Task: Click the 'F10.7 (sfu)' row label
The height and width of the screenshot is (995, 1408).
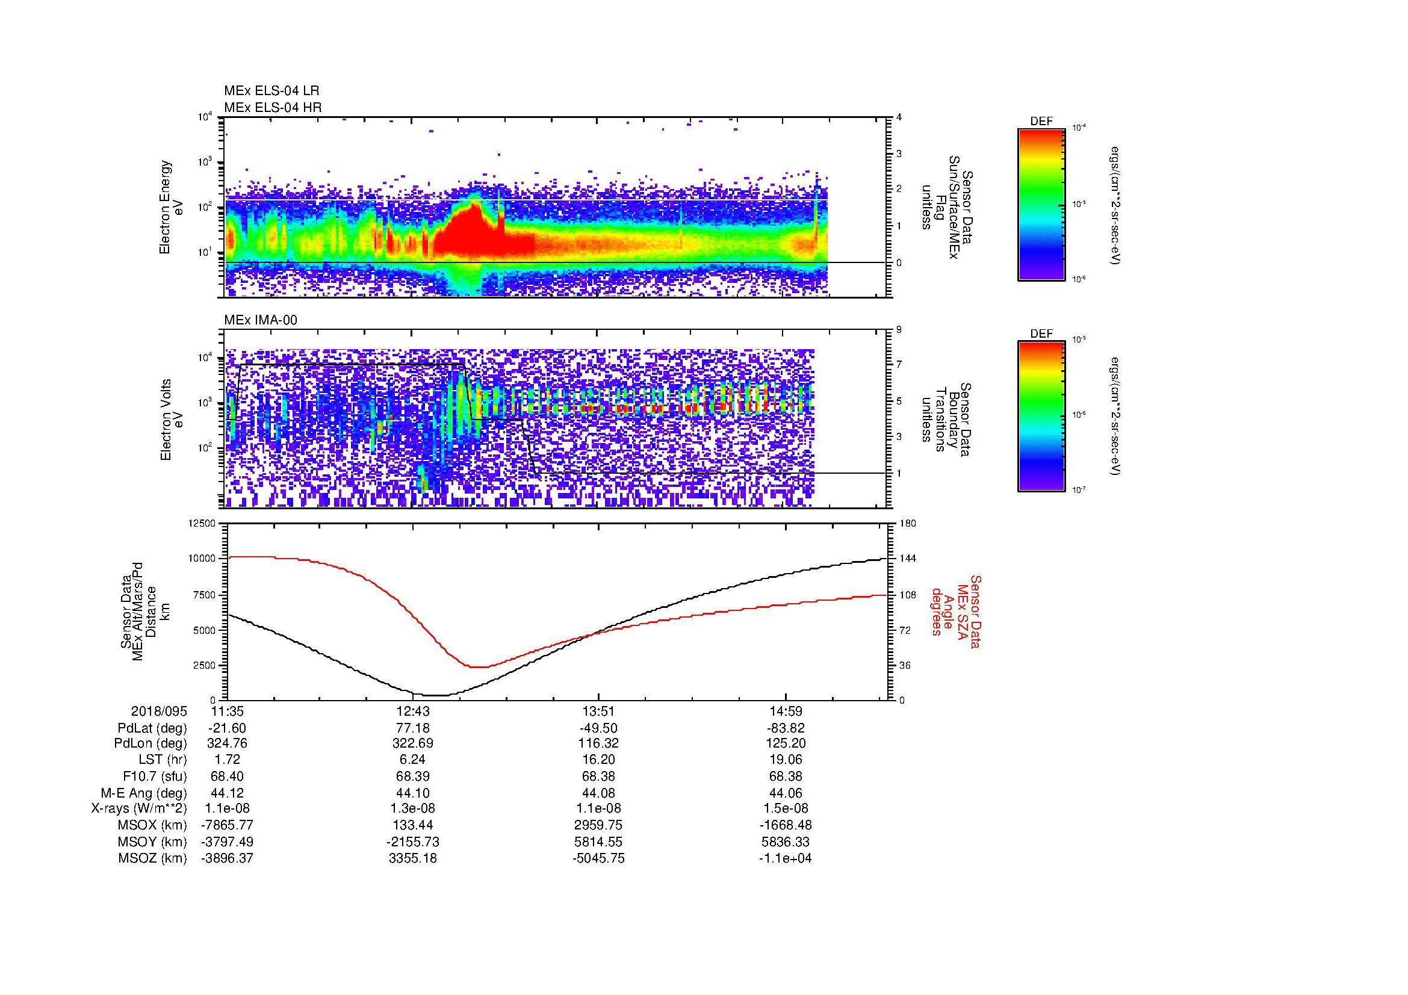Action: pyautogui.click(x=155, y=776)
